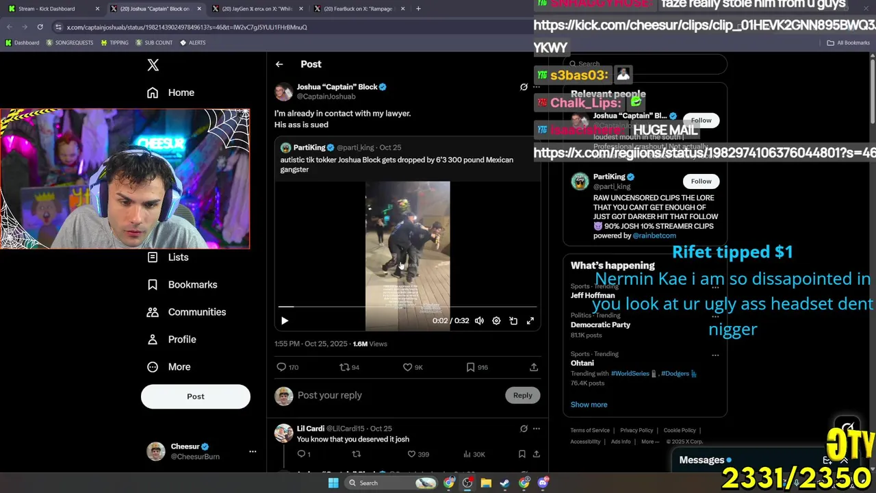Open the quoted PartiKing post text
876x493 pixels.
pyautogui.click(x=396, y=164)
